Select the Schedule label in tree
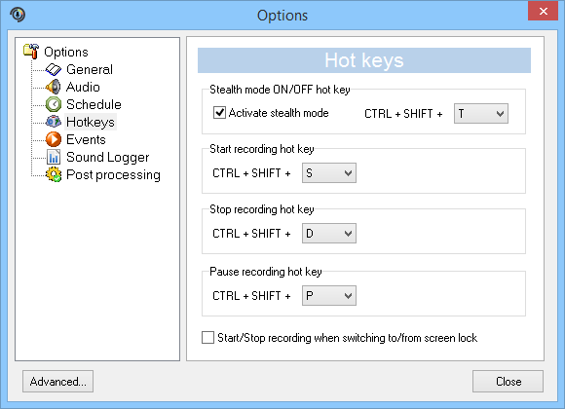The image size is (565, 409). (x=94, y=104)
